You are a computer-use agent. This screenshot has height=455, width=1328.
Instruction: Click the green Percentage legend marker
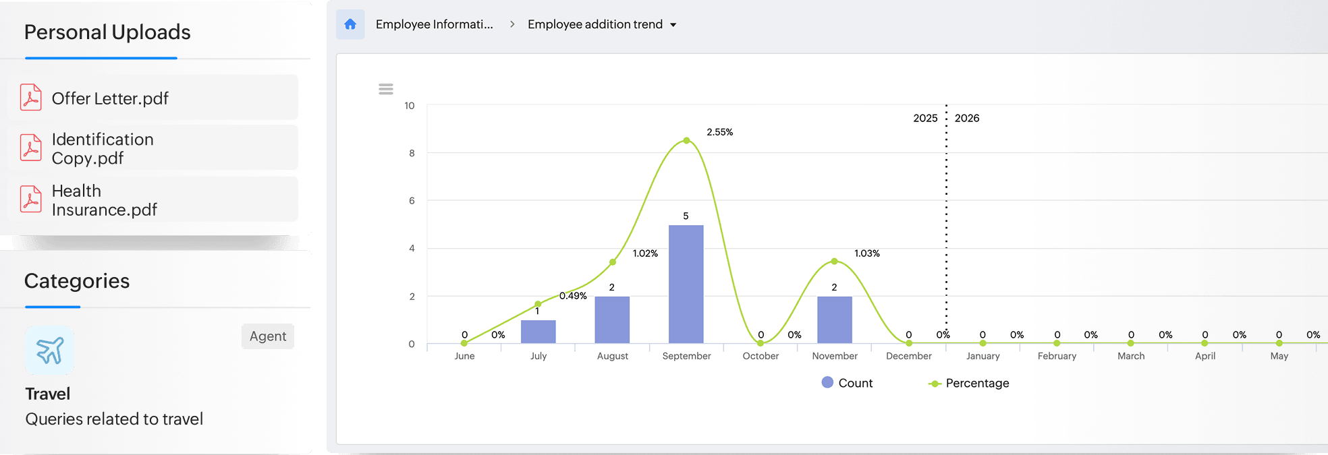coord(935,384)
